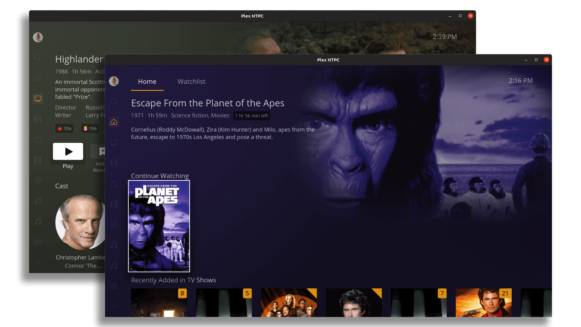The width and height of the screenshot is (581, 327).
Task: Click the 2:16 PM clock in front window
Action: tap(520, 81)
